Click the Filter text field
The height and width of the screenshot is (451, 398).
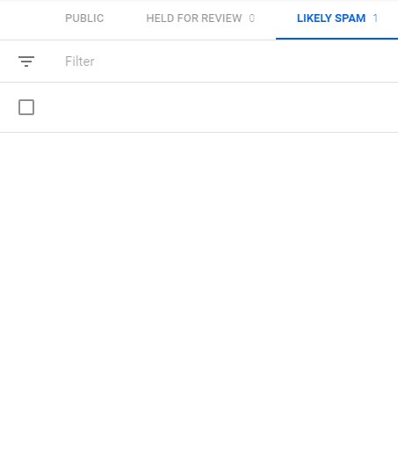(228, 62)
